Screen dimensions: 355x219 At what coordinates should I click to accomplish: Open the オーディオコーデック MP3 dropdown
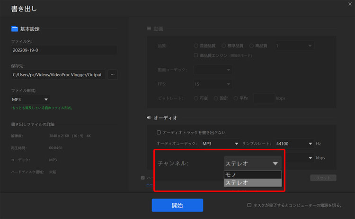click(221, 144)
